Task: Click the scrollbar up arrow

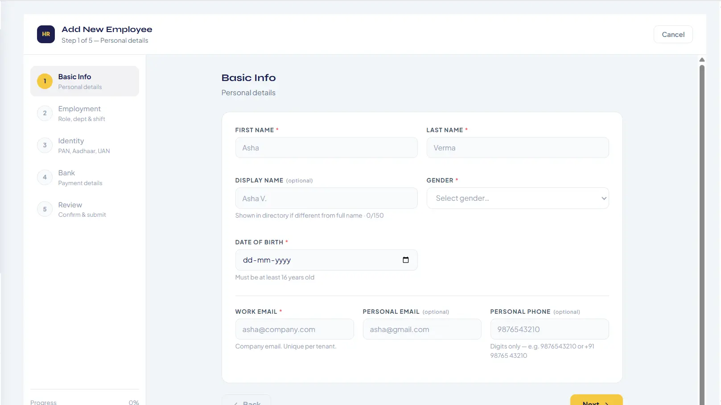Action: [702, 60]
